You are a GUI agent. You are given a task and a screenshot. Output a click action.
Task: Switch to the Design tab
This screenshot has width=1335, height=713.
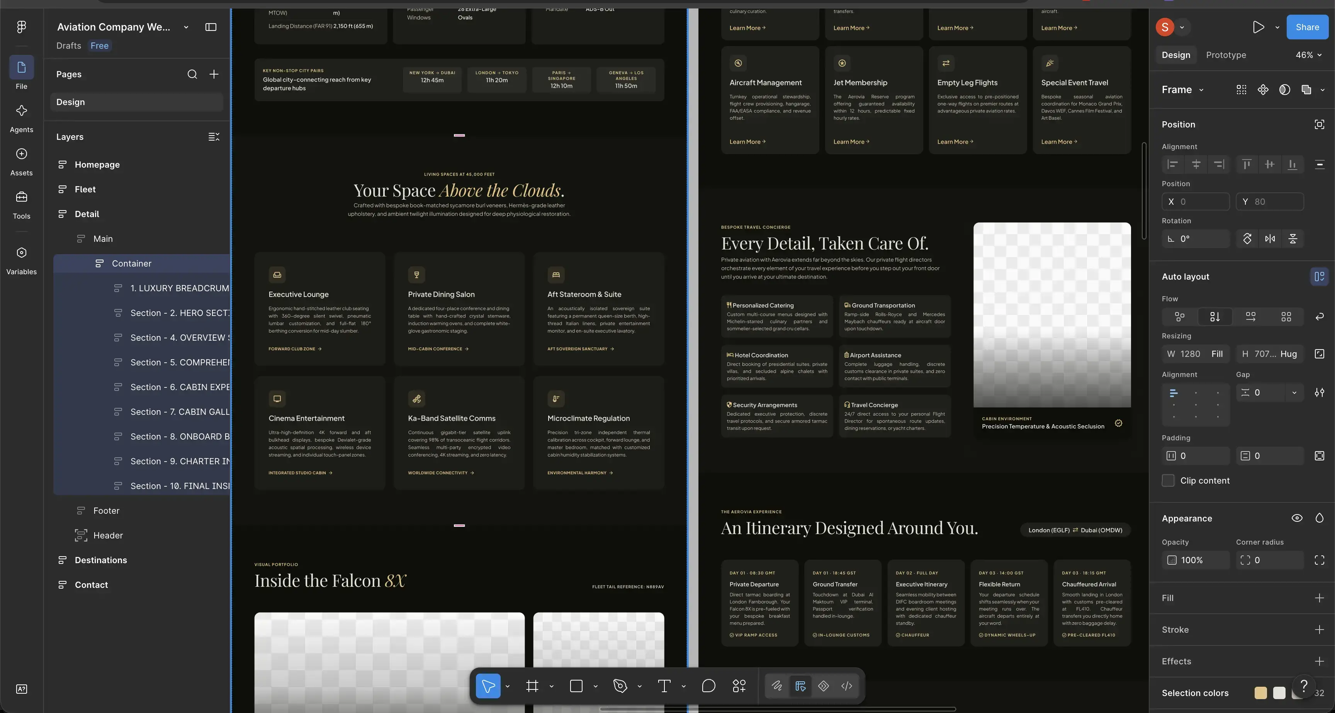[x=1175, y=55]
